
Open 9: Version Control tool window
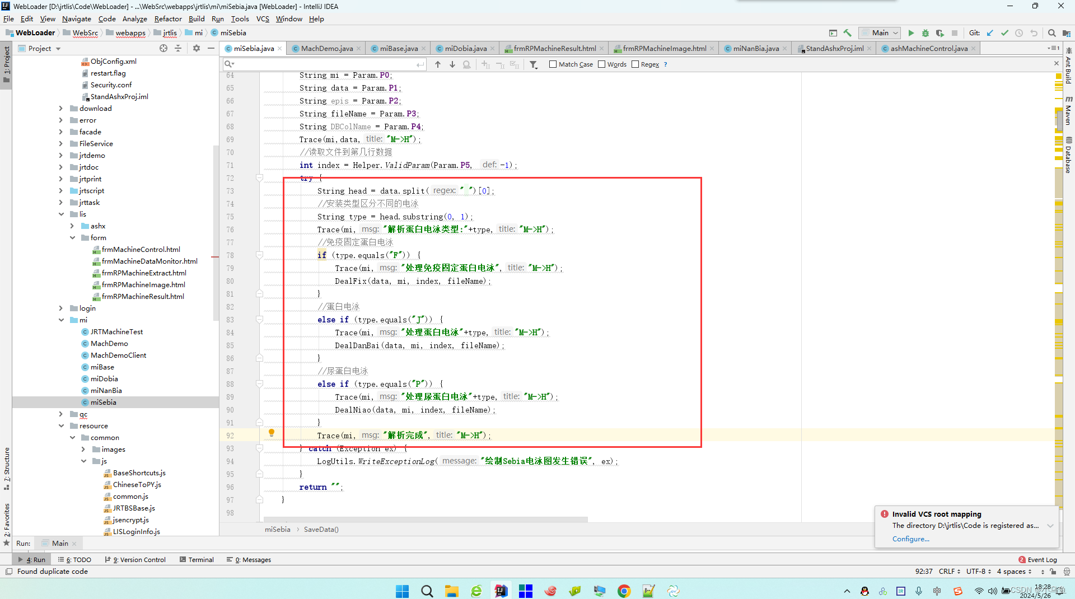(135, 560)
